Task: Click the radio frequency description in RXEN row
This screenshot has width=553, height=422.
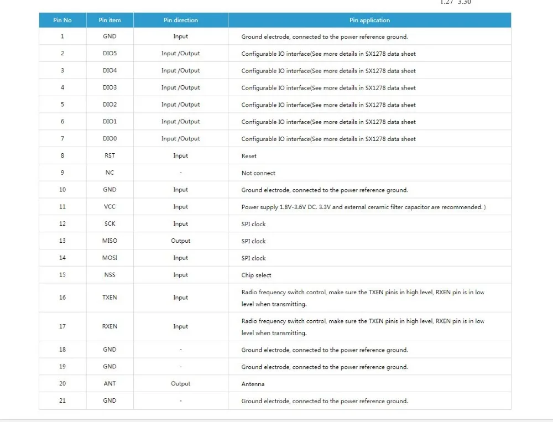Action: [x=363, y=327]
